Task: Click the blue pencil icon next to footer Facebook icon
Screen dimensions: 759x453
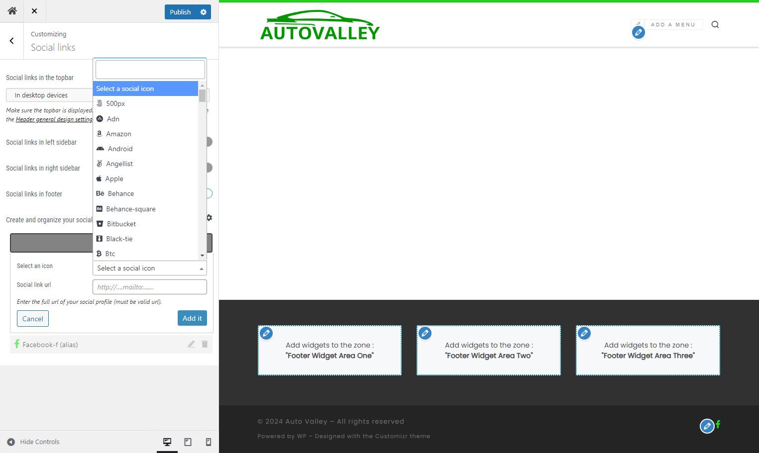Action: point(707,426)
